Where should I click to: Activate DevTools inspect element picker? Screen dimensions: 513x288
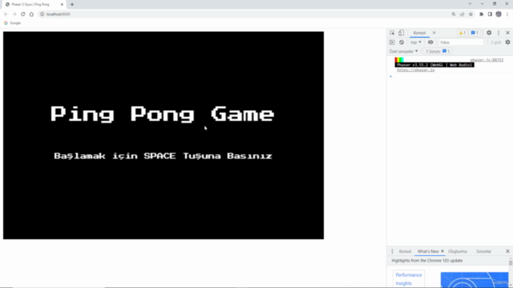click(392, 33)
